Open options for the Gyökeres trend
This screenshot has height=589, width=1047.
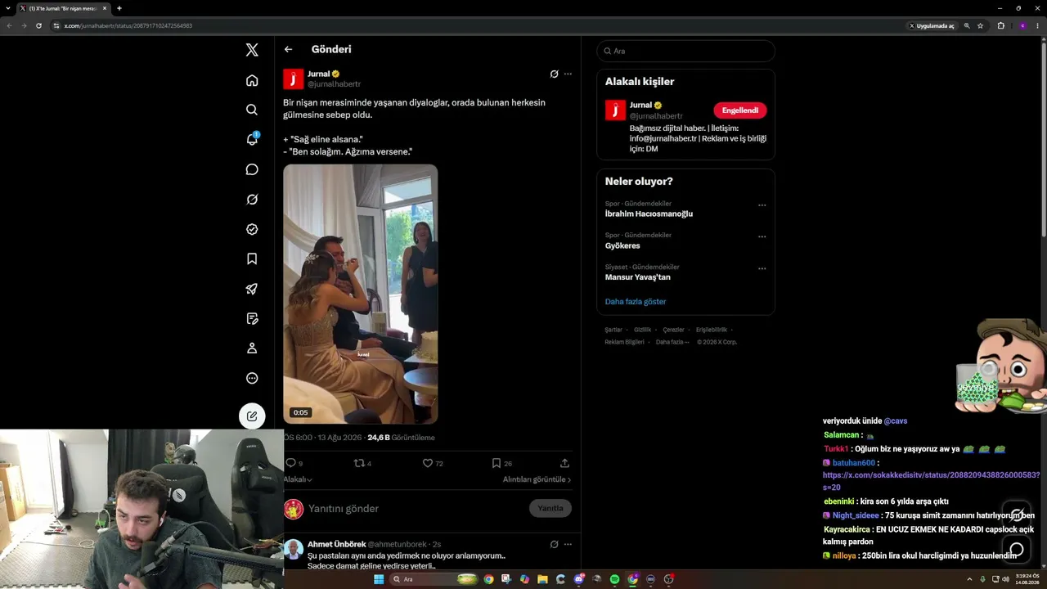[762, 236]
